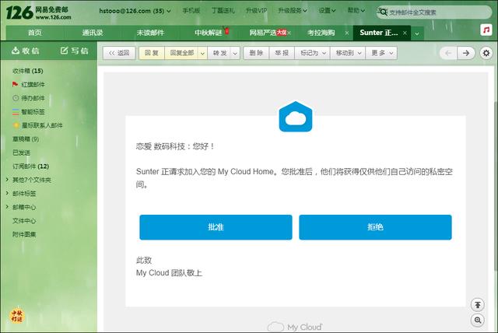This screenshot has height=333, width=498.
Task: Open 升级VIP link
Action: (256, 10)
